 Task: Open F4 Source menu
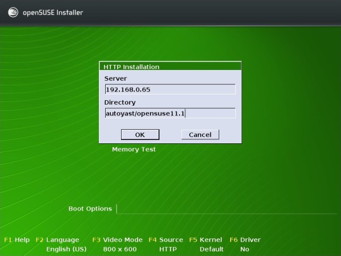pos(166,240)
